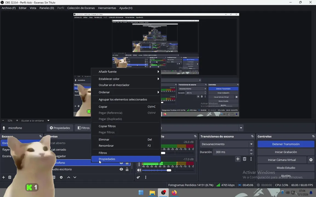Open Herramientas menu
Viewport: 316px width, 197px height.
point(107,8)
